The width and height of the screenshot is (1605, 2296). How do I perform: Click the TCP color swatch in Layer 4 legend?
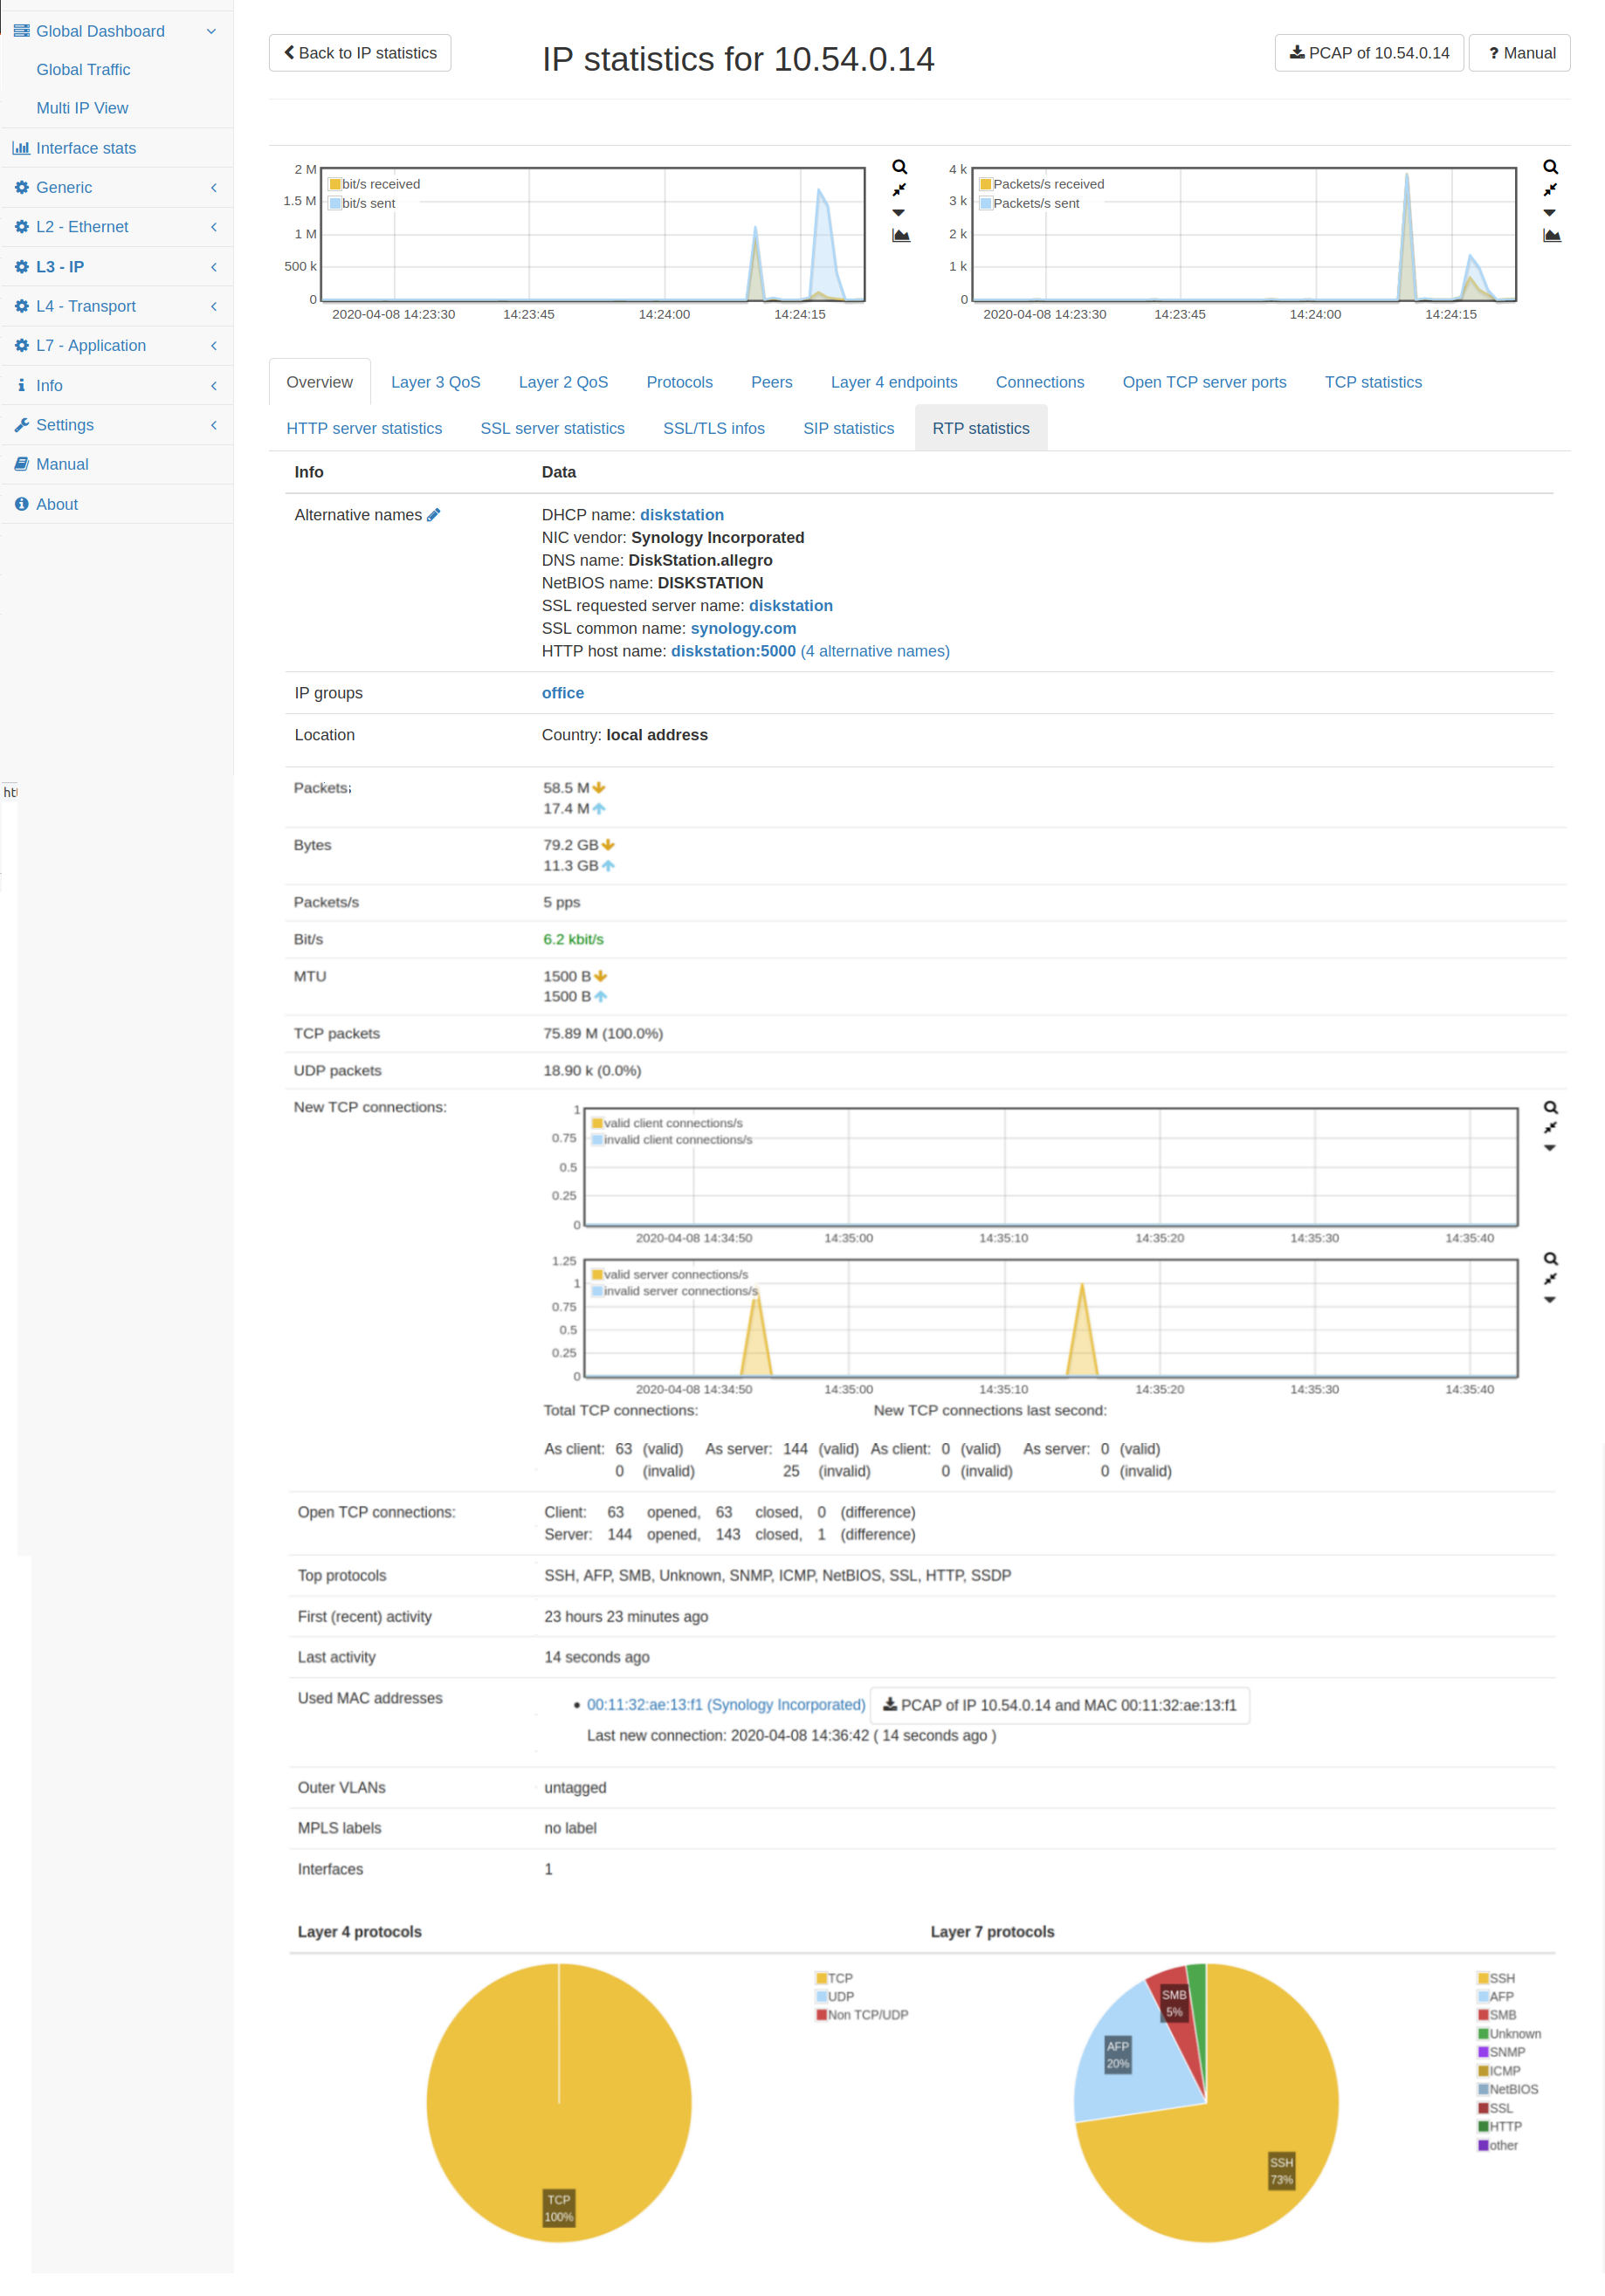point(821,1979)
